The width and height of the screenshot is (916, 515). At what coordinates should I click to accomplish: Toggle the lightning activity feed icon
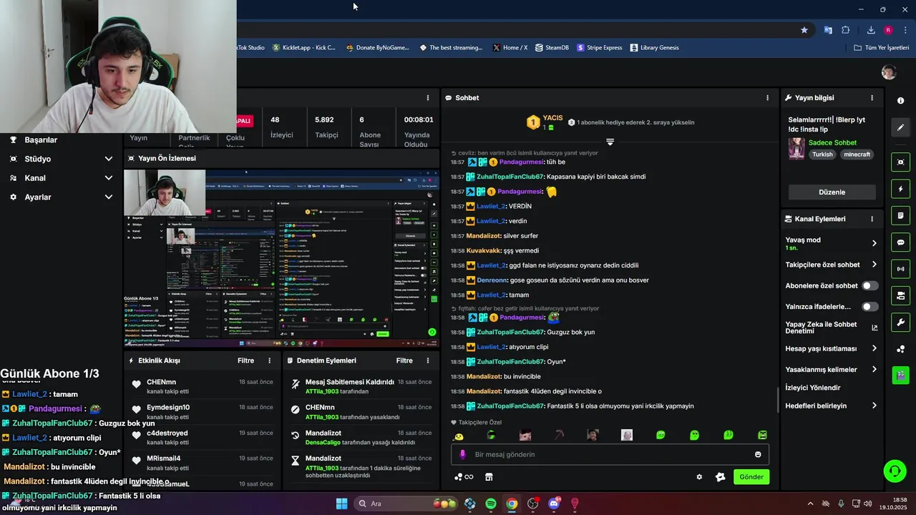900,189
